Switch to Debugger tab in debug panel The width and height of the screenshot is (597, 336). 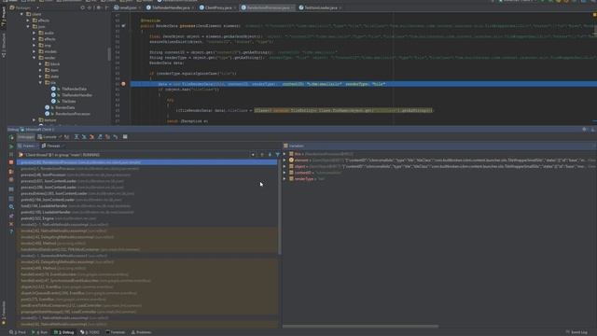(26, 137)
